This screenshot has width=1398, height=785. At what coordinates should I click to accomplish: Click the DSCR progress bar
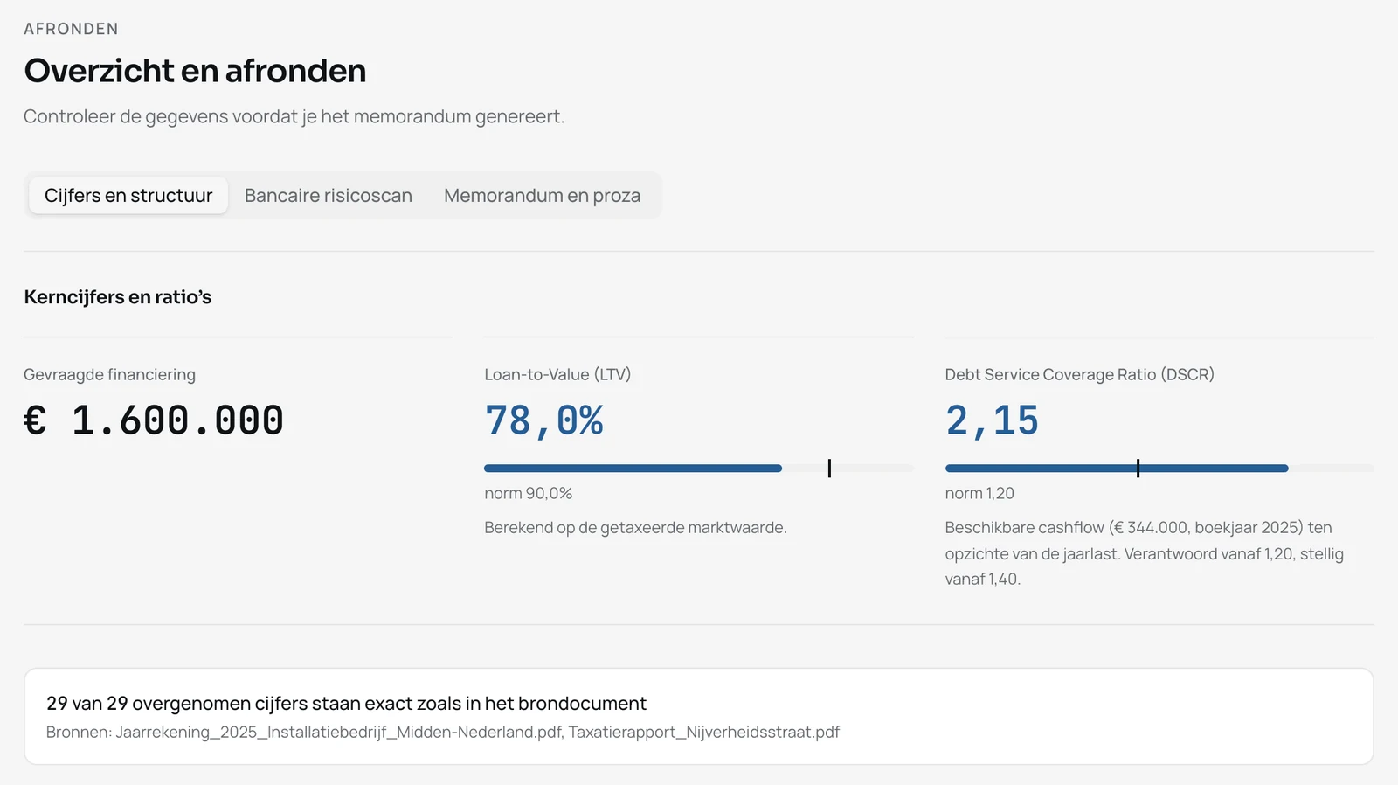coord(1159,469)
